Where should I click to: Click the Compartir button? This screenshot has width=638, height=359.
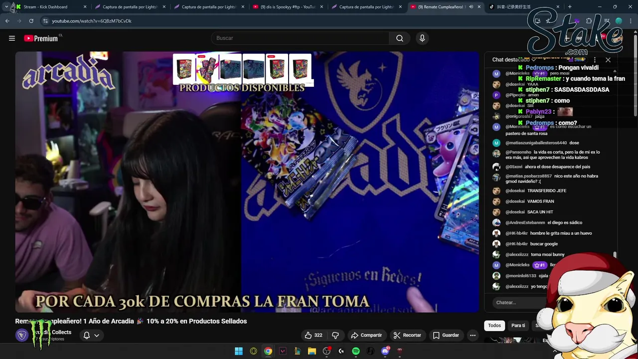pyautogui.click(x=366, y=335)
